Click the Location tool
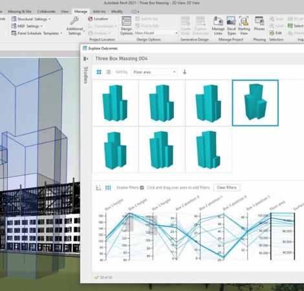 98,19
